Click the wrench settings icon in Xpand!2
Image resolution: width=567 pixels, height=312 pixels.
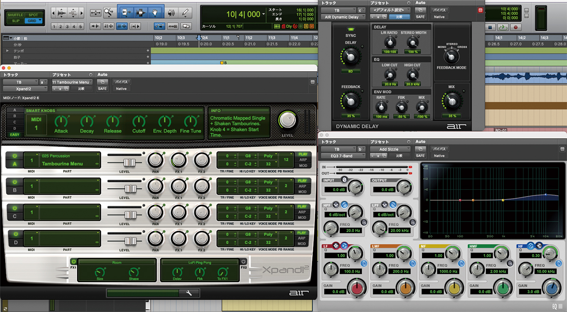(189, 293)
